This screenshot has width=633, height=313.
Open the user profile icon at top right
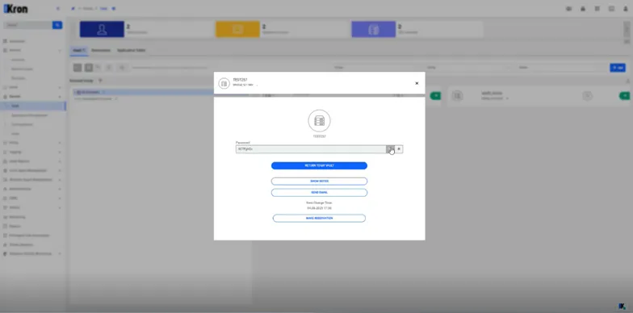pos(625,8)
